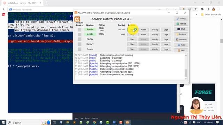Open Apache Admin page
The height and width of the screenshot is (125, 223).
tap(144, 30)
